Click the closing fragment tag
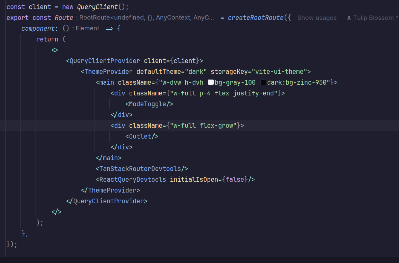The image size is (399, 263). 56,212
